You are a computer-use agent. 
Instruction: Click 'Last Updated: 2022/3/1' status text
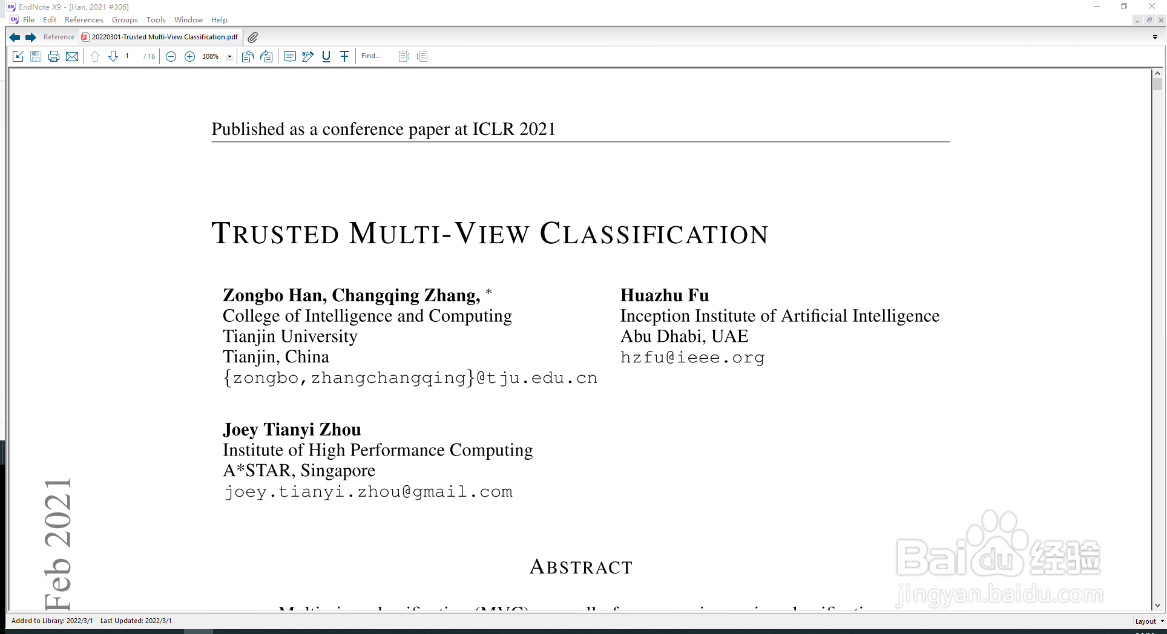tap(136, 621)
